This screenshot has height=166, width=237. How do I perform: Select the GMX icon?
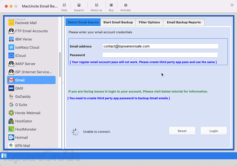click(x=11, y=88)
